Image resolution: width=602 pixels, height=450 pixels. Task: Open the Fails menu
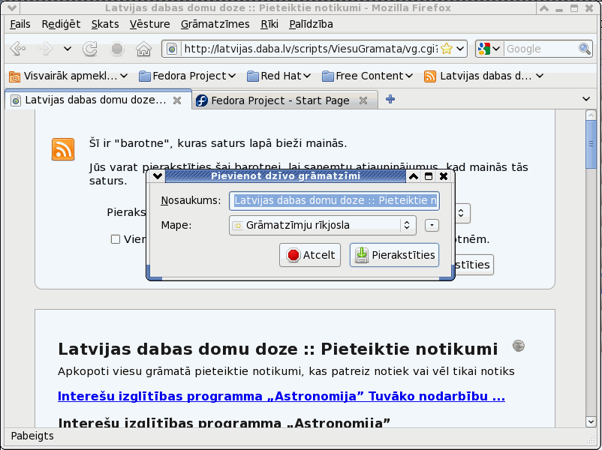point(20,24)
